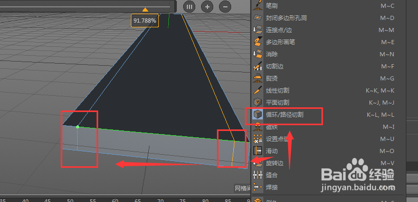Viewport: 418px width, 202px height.
Task: Remove a cut with the minus button
Action: pyautogui.click(x=225, y=6)
